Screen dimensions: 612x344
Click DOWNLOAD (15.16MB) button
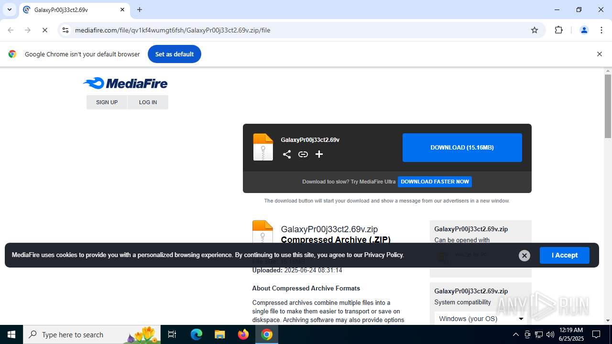tap(462, 148)
